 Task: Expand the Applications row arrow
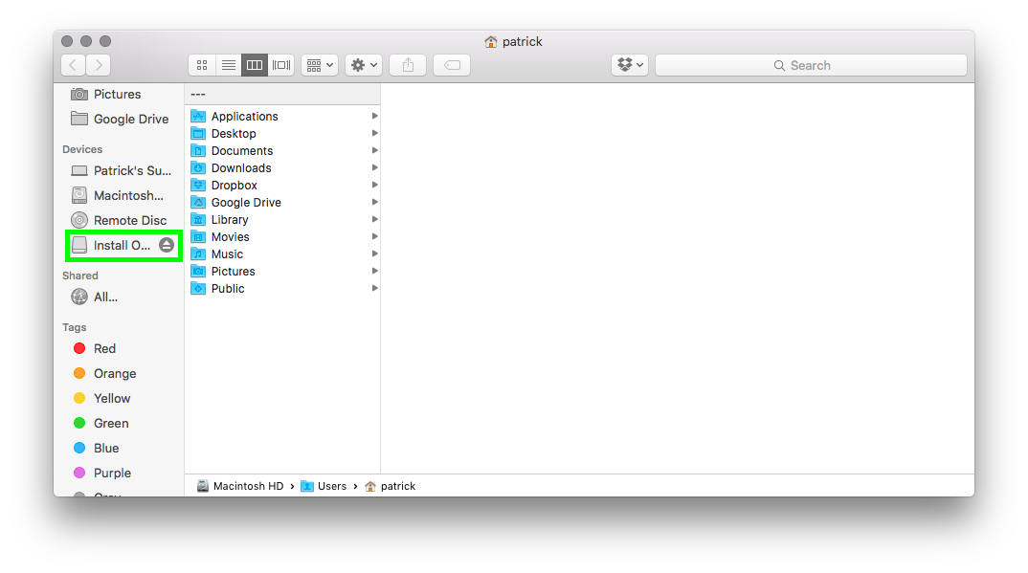tap(375, 116)
